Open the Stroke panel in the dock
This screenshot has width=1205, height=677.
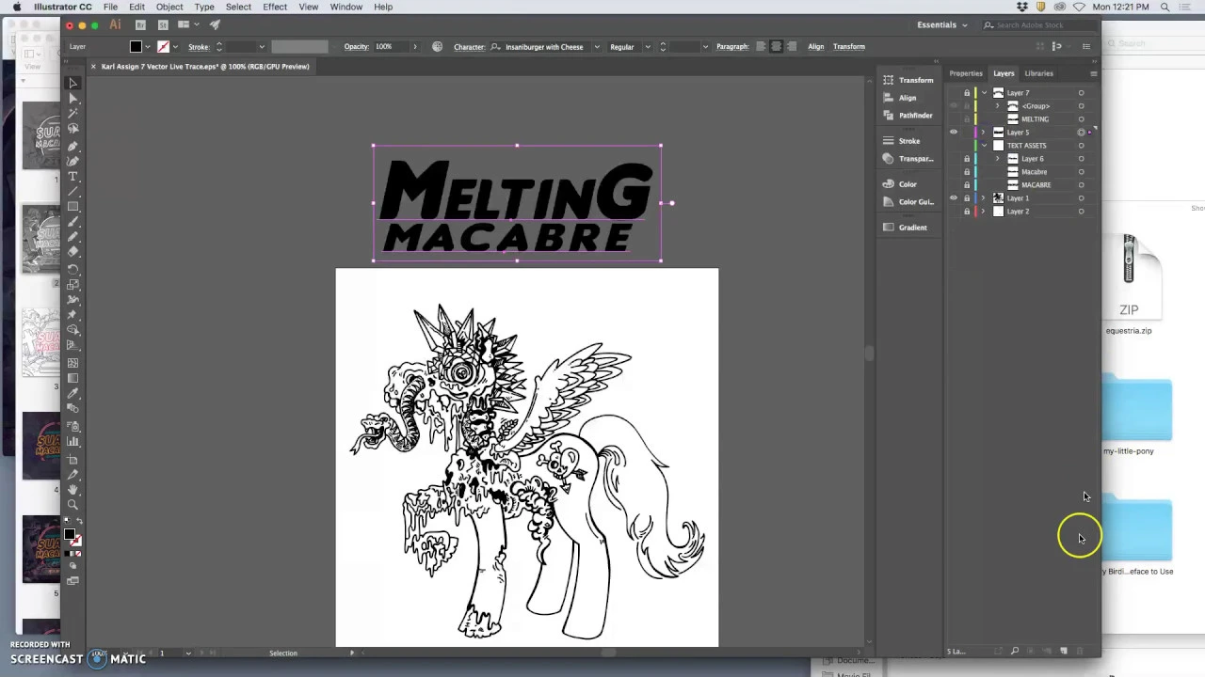(x=900, y=141)
